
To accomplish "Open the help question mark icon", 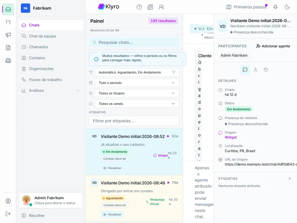I will click(x=139, y=7).
